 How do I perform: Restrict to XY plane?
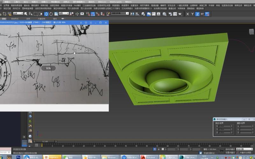tap(202, 14)
